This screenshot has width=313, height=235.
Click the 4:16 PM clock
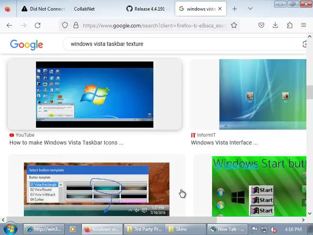(293, 229)
